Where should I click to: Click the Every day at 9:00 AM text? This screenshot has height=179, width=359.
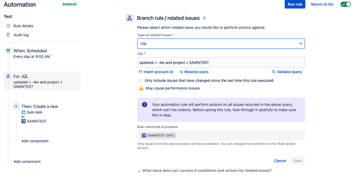tap(32, 56)
